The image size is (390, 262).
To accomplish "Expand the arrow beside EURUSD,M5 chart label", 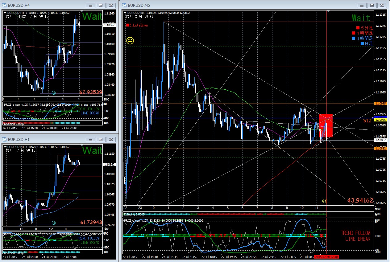I will pos(125,13).
